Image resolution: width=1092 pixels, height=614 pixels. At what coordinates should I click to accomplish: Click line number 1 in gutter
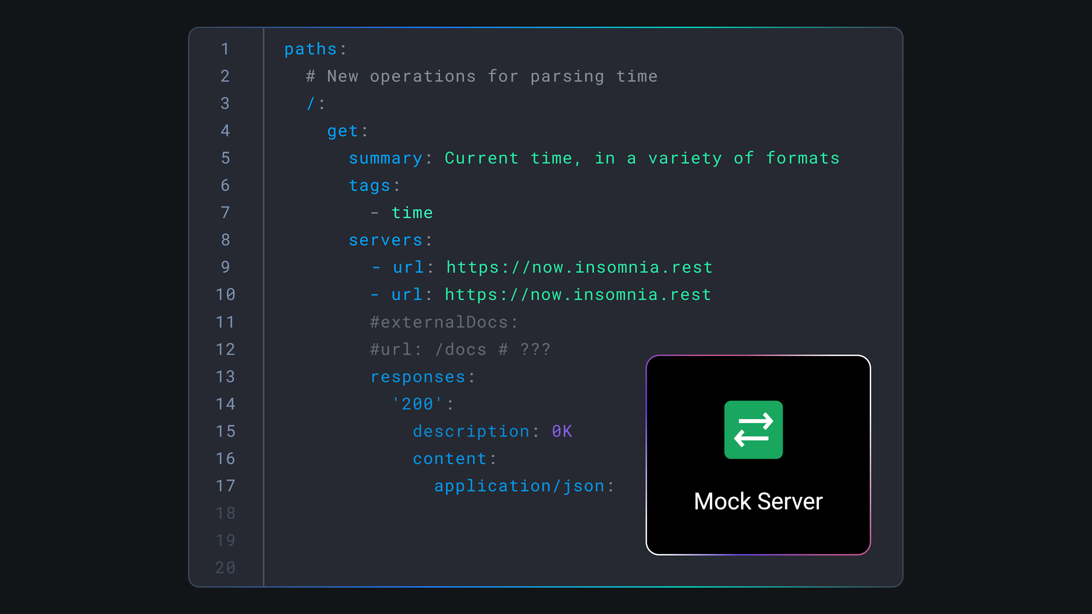[x=225, y=49]
